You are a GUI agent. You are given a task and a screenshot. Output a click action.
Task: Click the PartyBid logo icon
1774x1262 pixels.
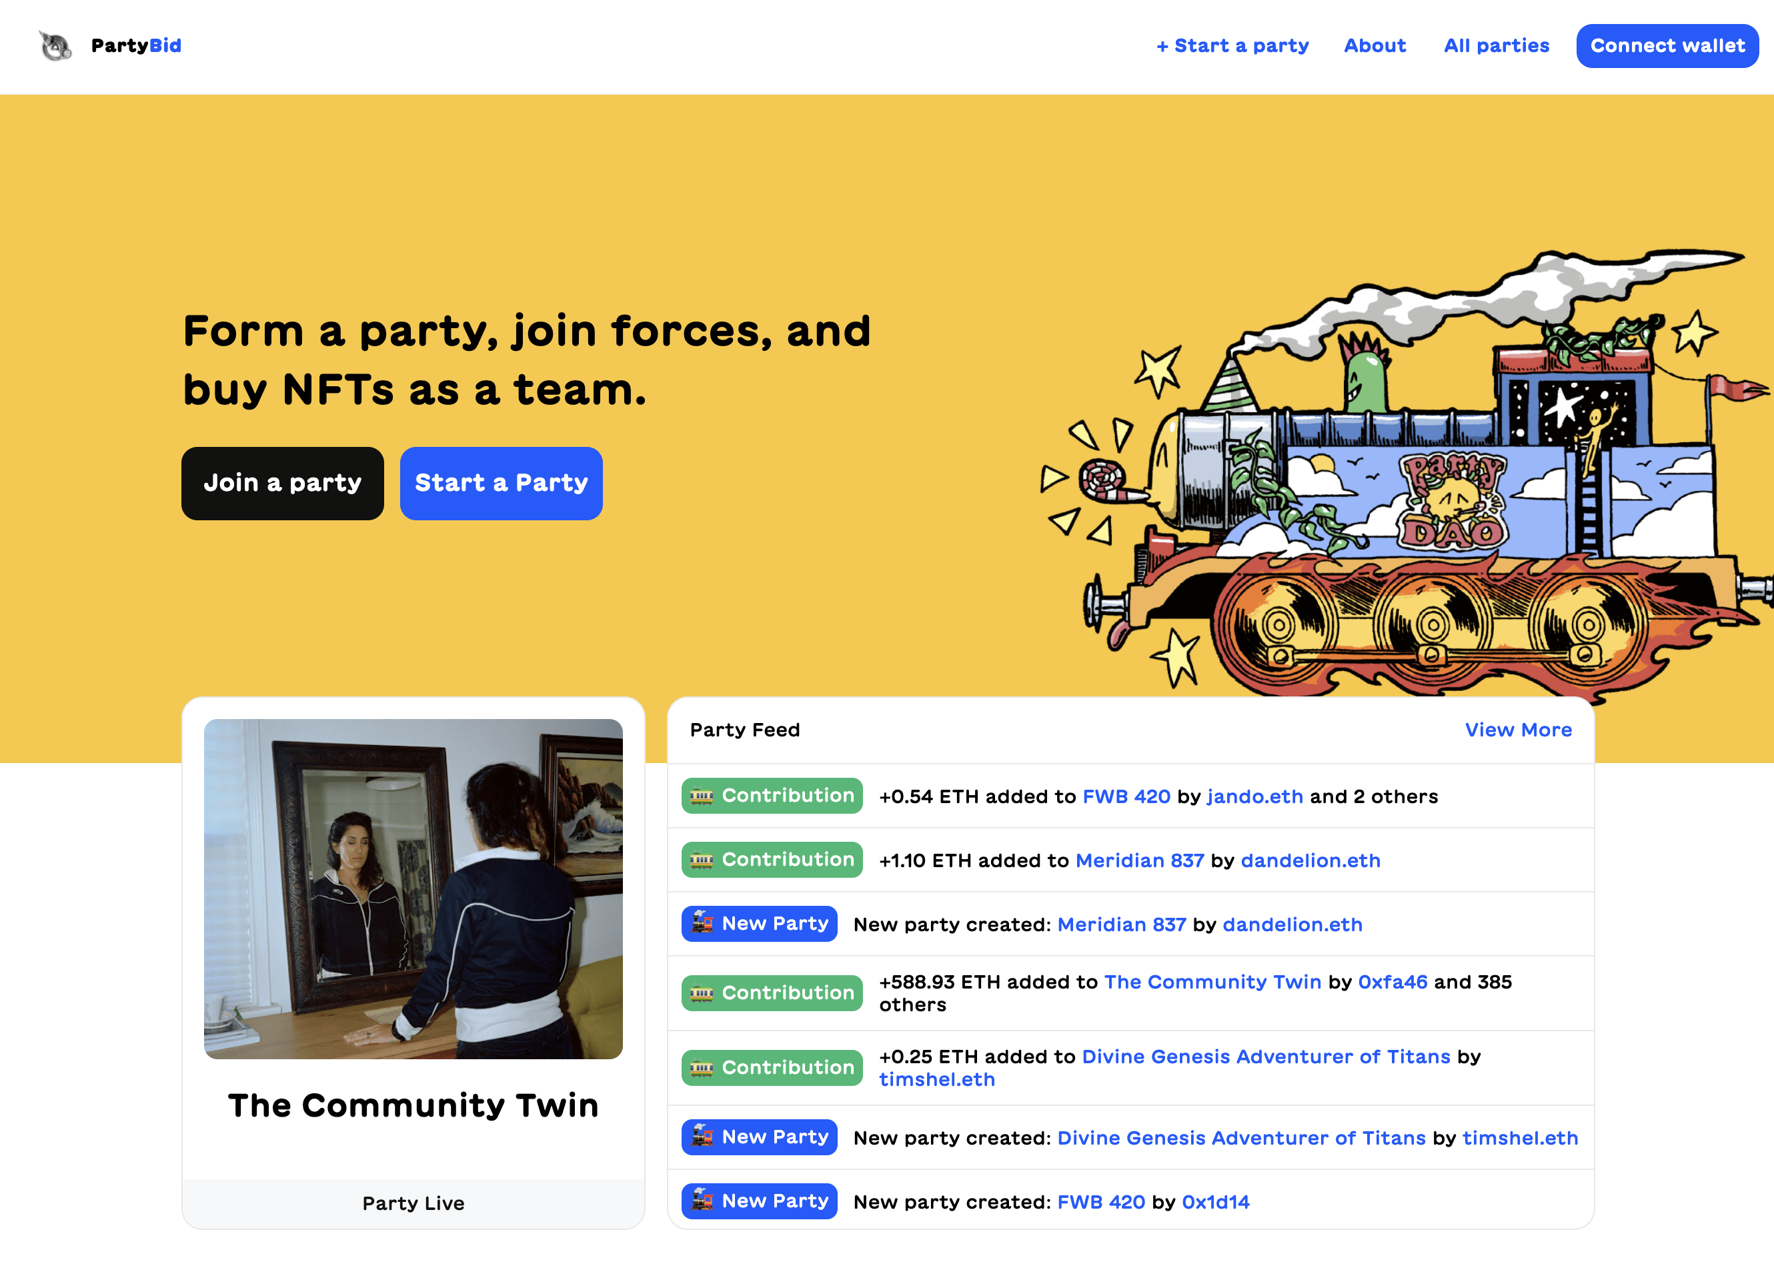[55, 46]
